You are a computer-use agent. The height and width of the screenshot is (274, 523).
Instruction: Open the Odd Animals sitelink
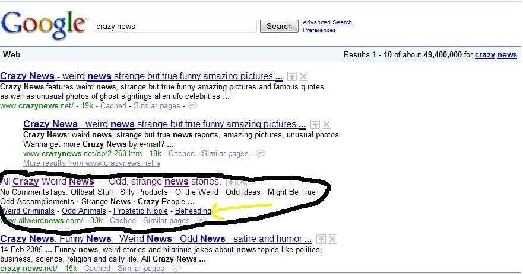[x=84, y=211]
